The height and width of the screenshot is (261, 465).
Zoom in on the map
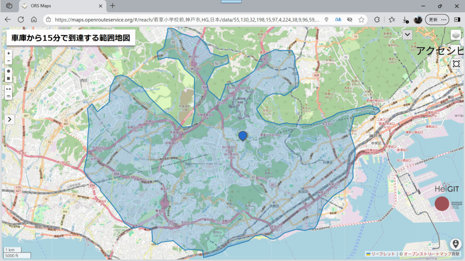coord(9,53)
